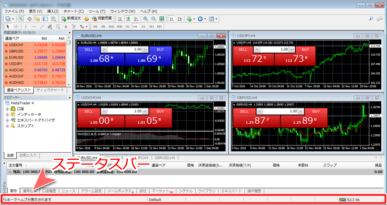Image resolution: width=387 pixels, height=205 pixels.
Task: Zoom in on the chart
Action: (x=146, y=19)
